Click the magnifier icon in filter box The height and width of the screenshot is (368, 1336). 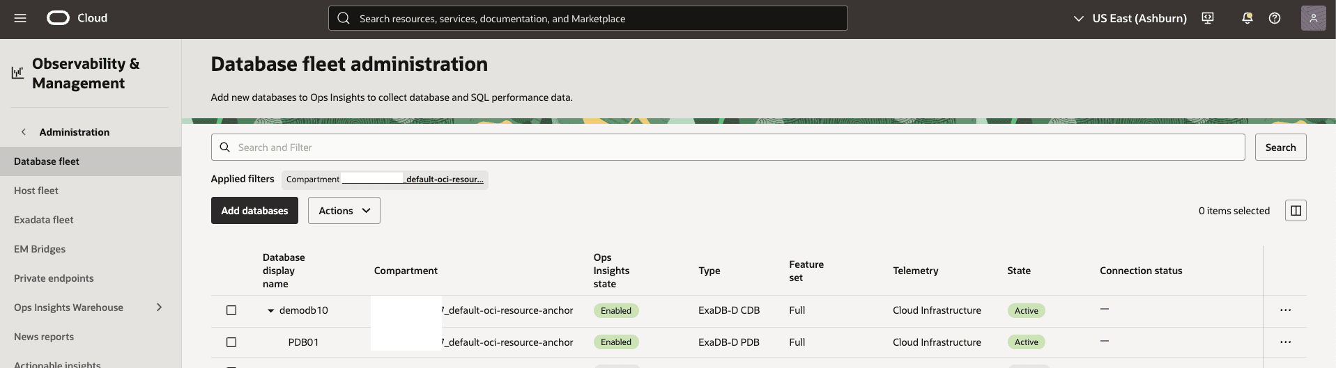pyautogui.click(x=225, y=147)
